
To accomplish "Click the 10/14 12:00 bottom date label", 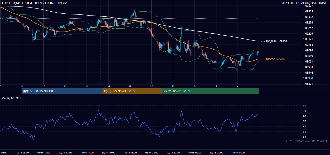I will 65,152.
